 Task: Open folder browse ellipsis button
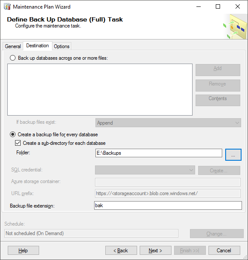tap(233, 155)
